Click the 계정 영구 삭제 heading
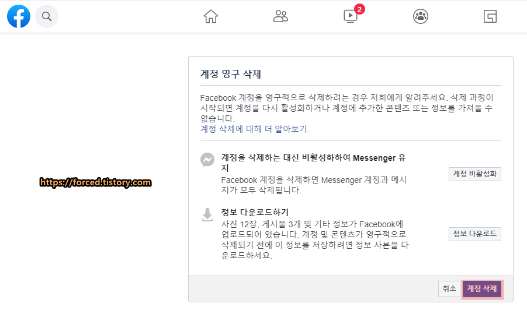The height and width of the screenshot is (314, 527). [231, 74]
